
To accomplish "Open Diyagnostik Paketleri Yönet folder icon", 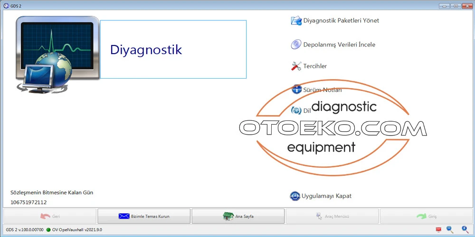I will (x=296, y=20).
